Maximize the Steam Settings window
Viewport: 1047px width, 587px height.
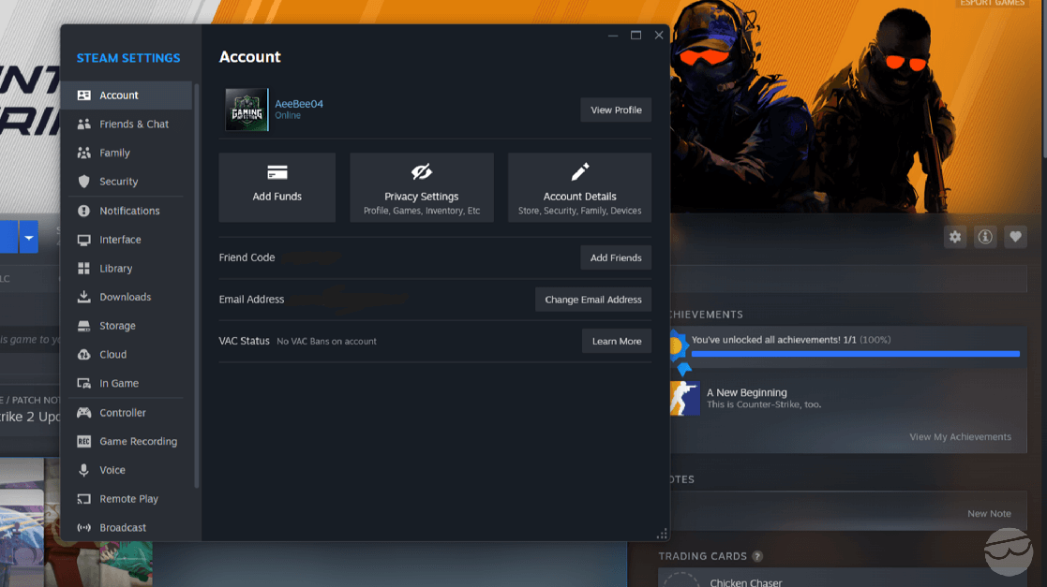click(636, 36)
